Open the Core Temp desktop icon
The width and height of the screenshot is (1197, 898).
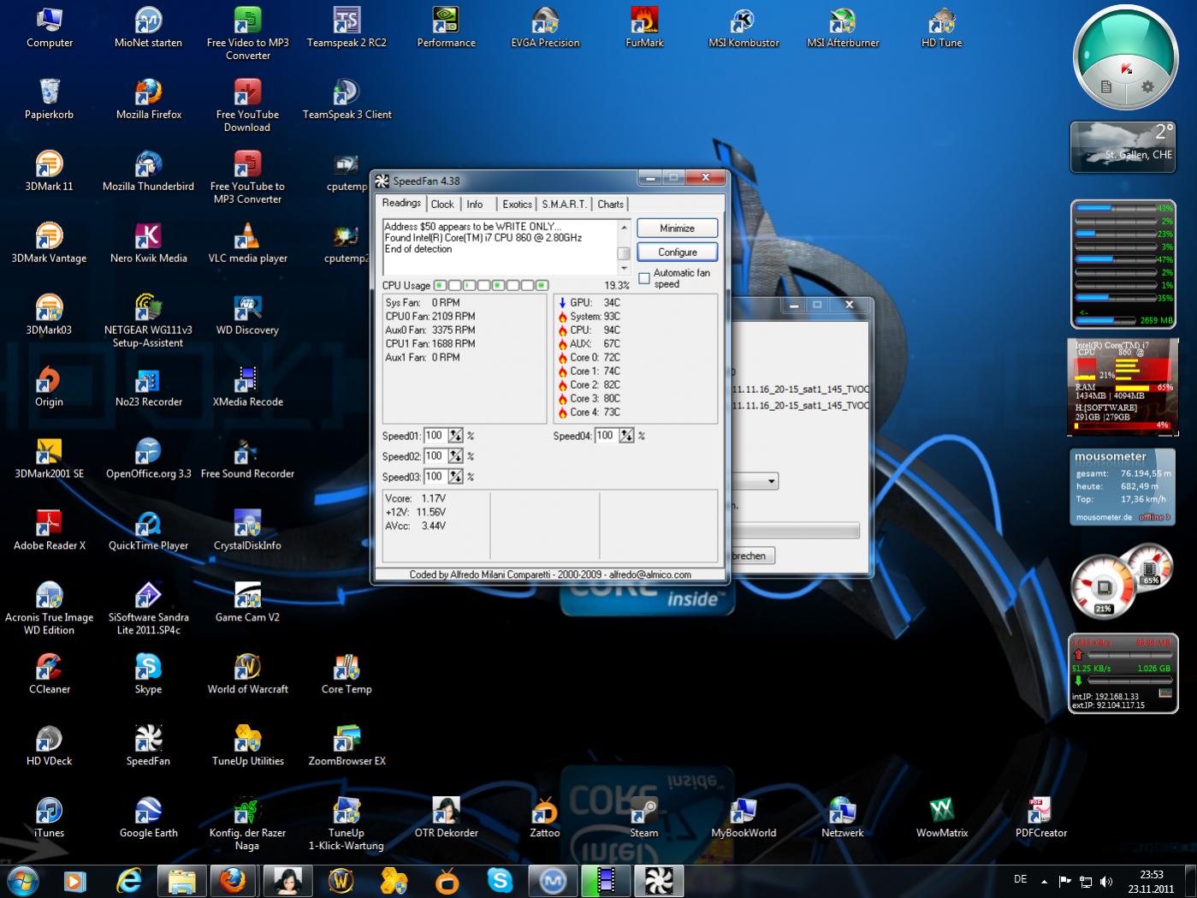coord(347,668)
